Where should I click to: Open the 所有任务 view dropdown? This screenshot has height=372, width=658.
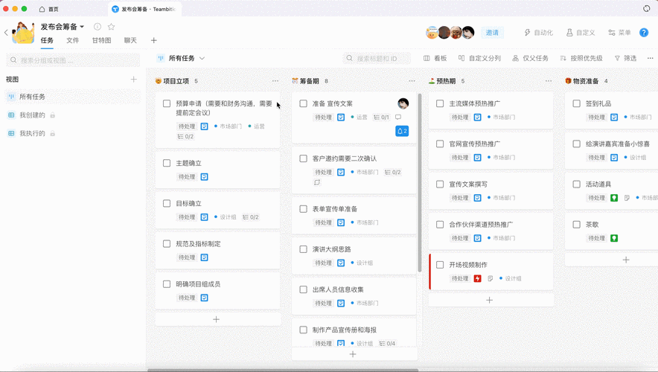coord(182,58)
